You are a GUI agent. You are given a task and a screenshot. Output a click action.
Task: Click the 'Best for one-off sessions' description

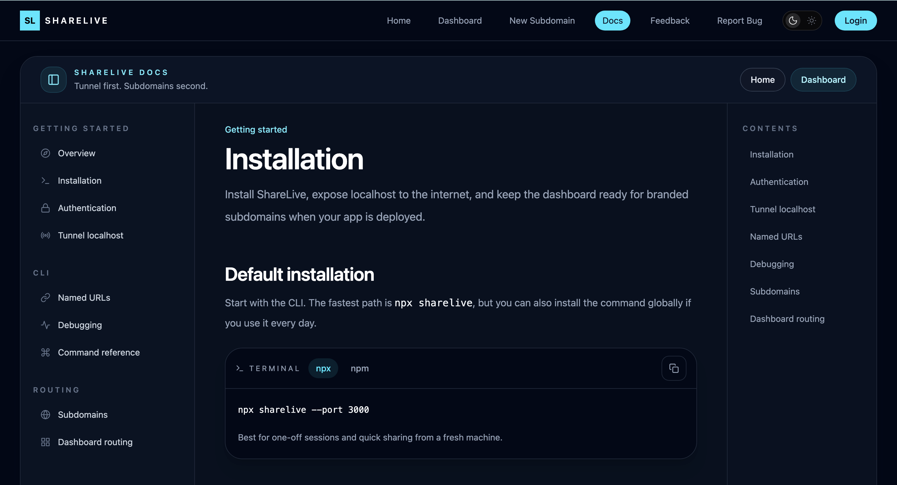point(370,437)
